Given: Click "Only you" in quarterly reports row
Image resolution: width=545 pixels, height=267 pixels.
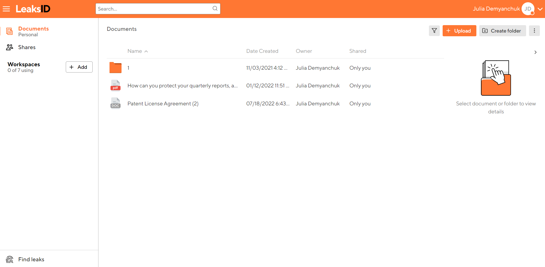Looking at the screenshot, I should click(x=360, y=86).
